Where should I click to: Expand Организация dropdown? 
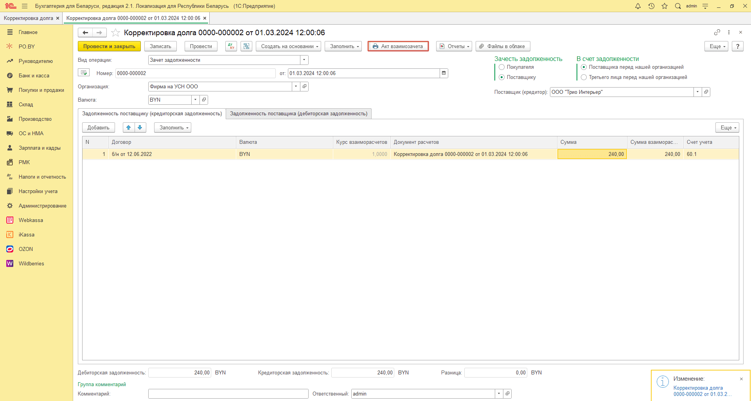pos(296,86)
